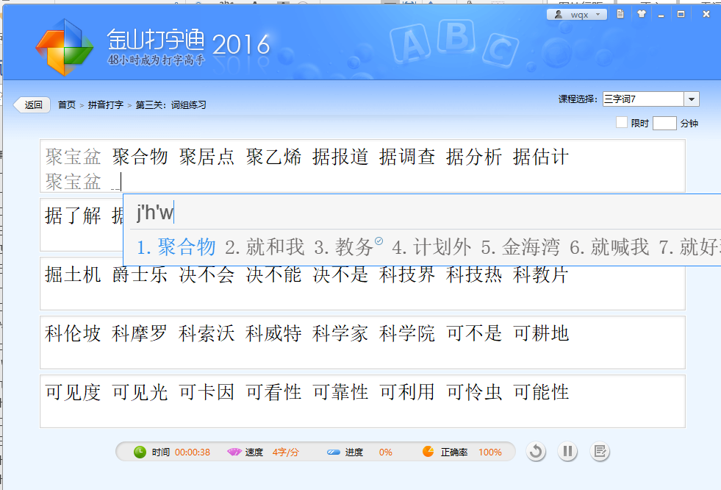
Task: Open the score report icon at bottom right
Action: pos(600,451)
